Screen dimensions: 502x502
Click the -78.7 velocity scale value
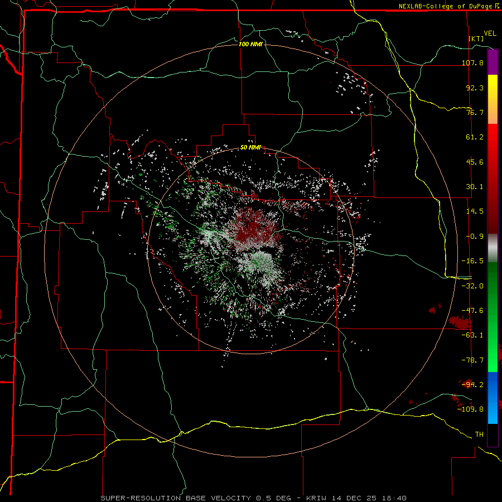472,360
